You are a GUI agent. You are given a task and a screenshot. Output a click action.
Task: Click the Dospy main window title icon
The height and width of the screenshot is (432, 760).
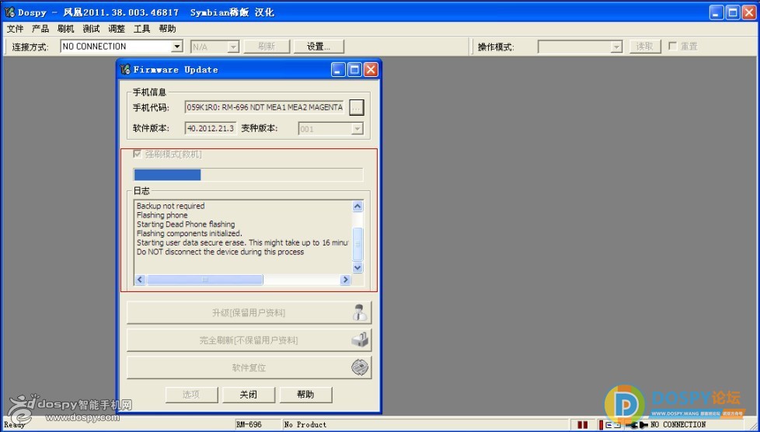click(9, 12)
